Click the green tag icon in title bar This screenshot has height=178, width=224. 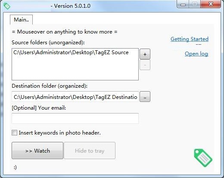coord(7,6)
